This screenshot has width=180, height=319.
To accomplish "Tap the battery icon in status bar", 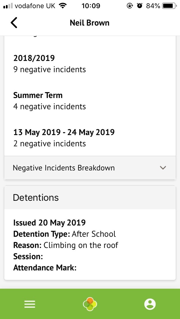I will click(x=169, y=6).
